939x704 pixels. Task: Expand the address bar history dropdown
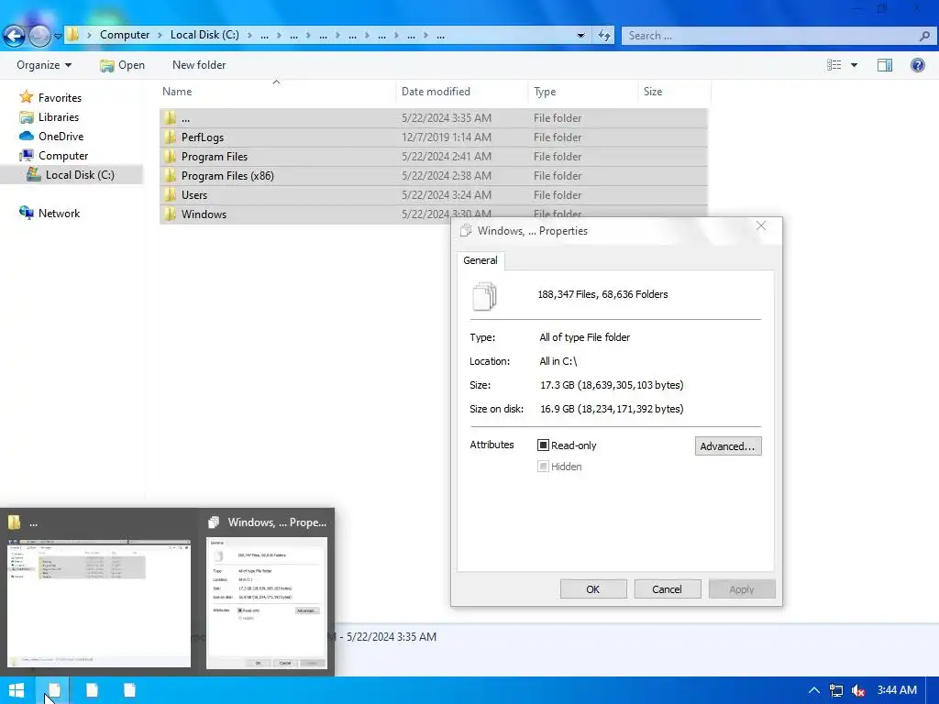580,36
